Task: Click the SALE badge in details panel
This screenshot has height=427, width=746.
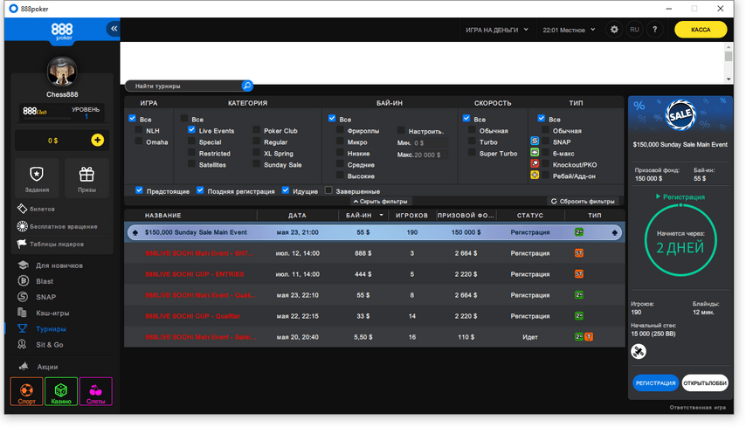Action: pos(680,114)
